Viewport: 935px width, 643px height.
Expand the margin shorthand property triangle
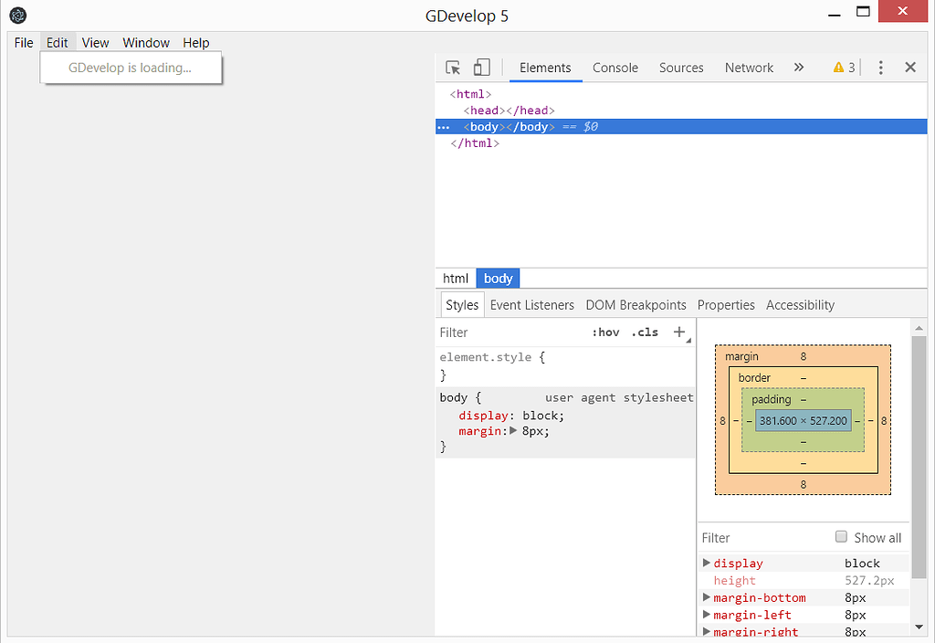click(x=513, y=430)
